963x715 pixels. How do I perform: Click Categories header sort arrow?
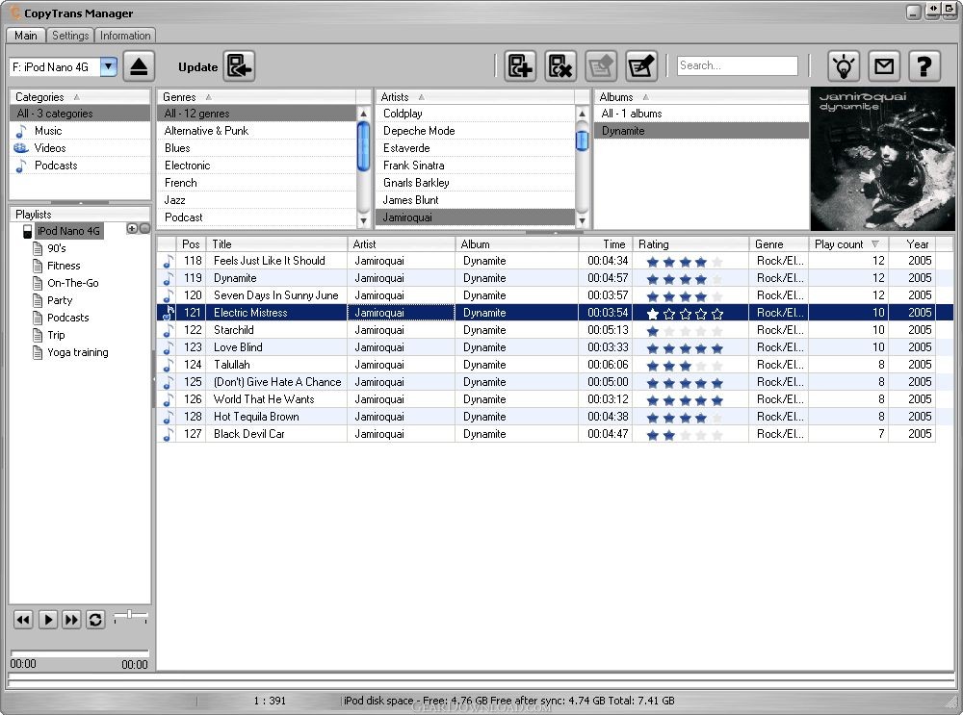point(76,97)
